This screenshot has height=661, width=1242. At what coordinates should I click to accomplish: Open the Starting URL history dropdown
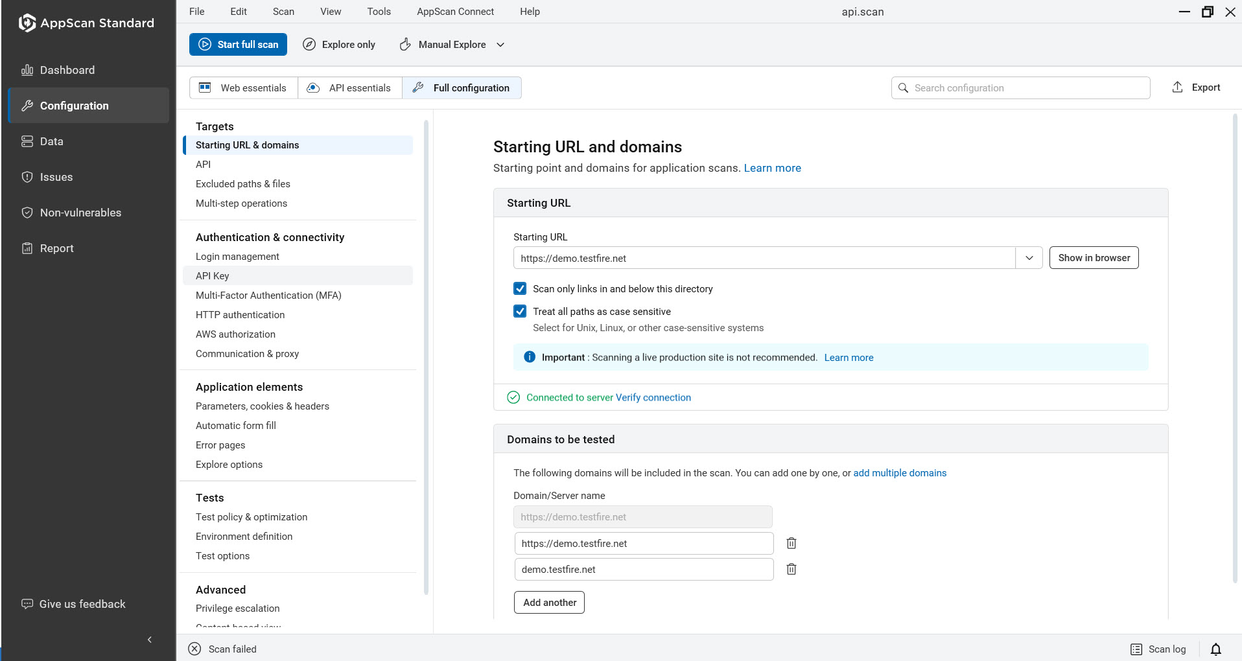(1029, 257)
